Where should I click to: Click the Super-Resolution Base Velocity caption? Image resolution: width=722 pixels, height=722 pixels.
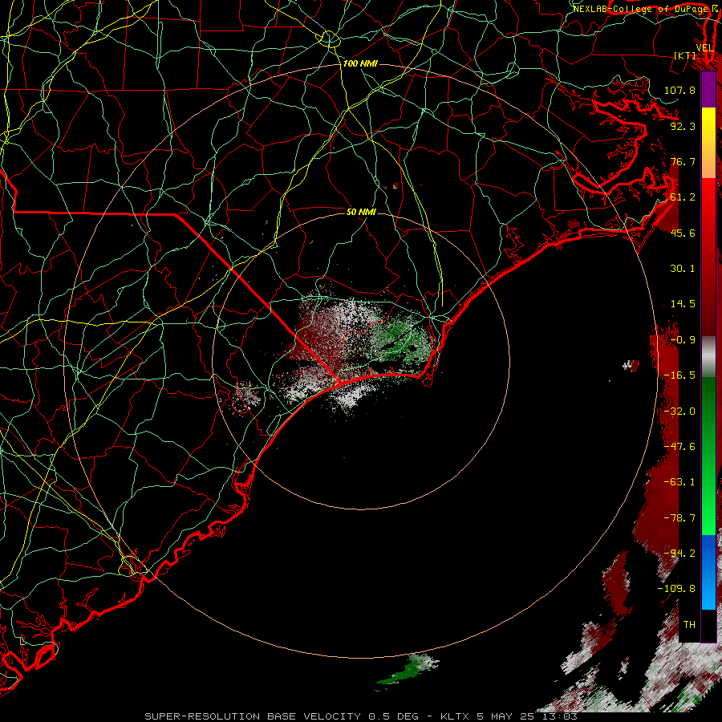click(360, 716)
